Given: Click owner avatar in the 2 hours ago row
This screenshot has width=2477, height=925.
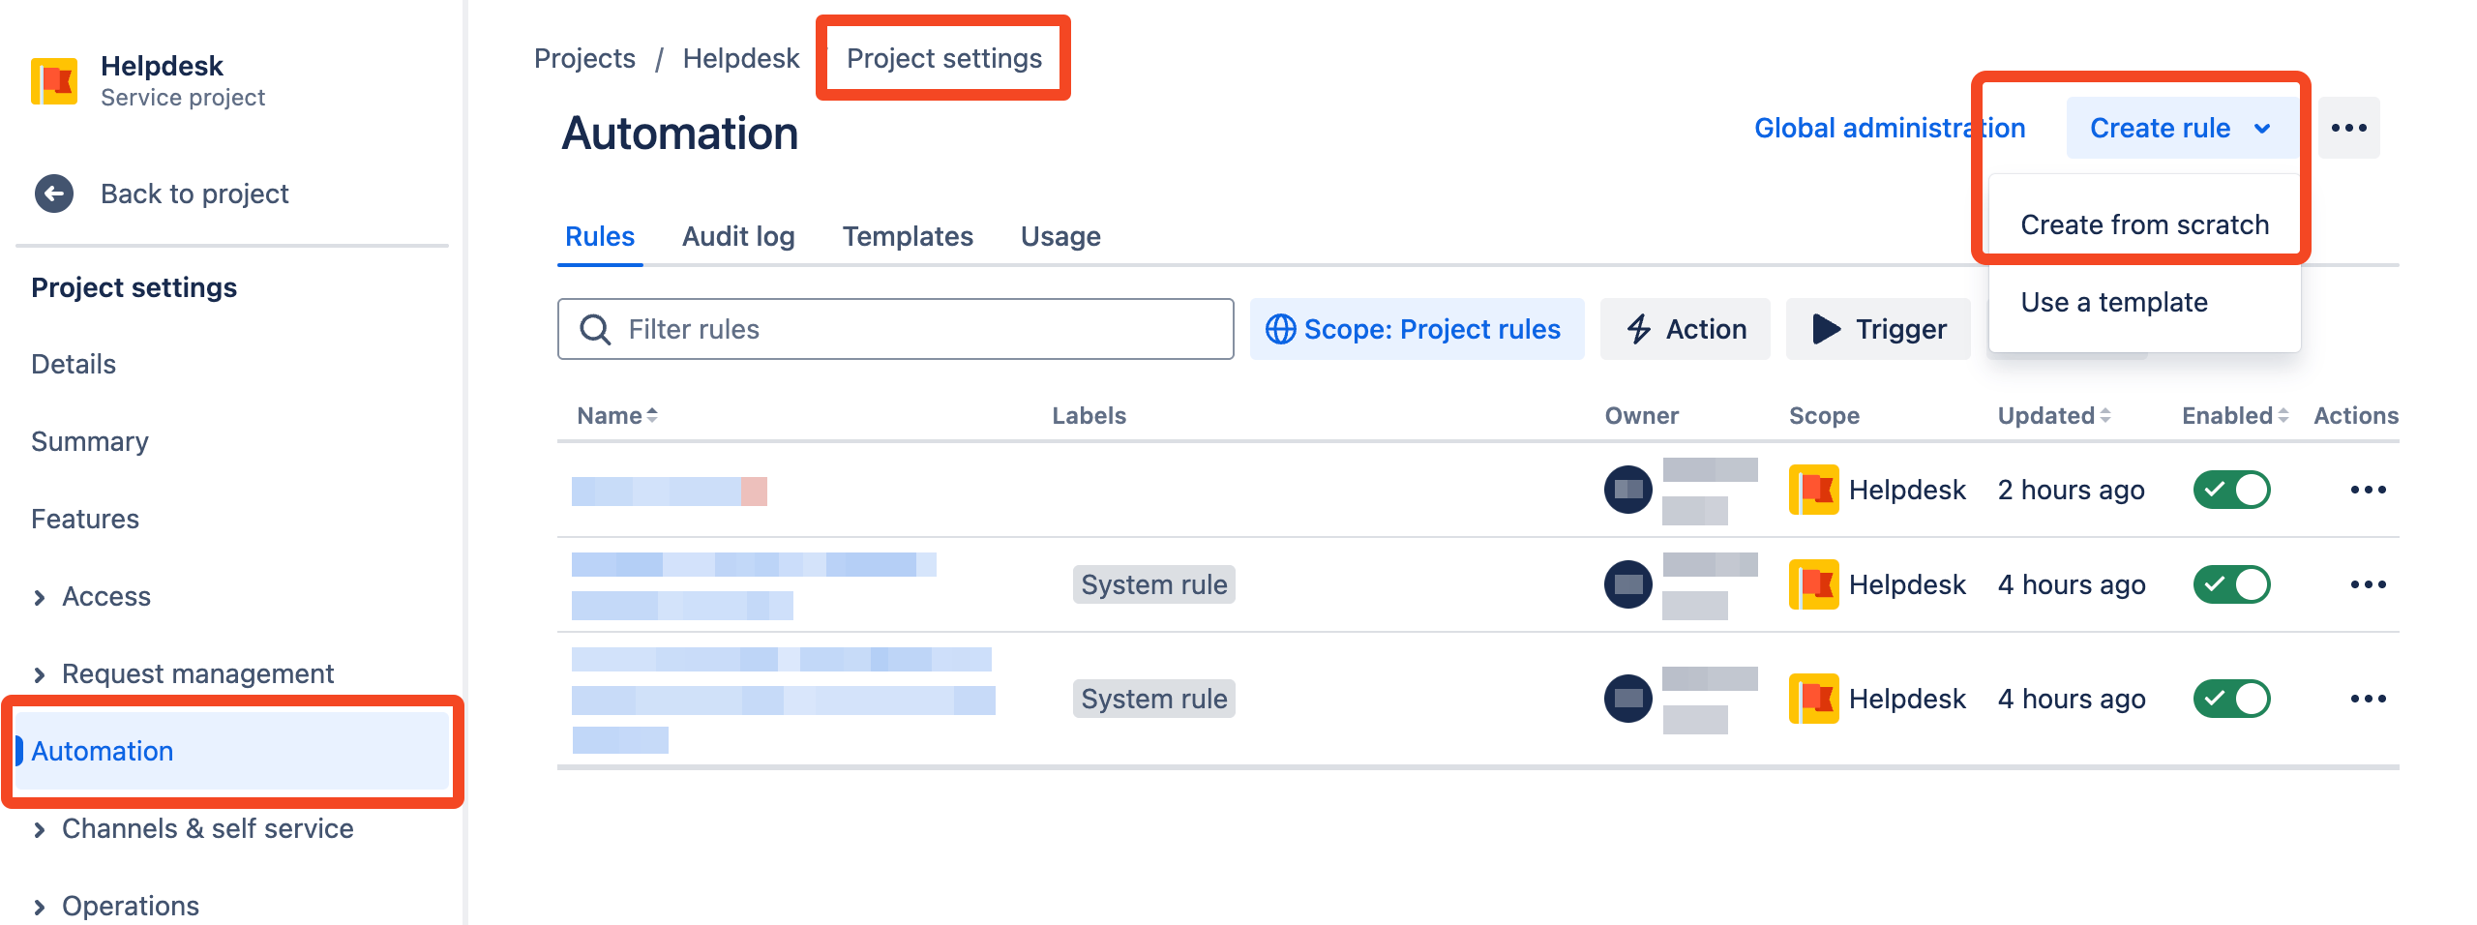Looking at the screenshot, I should click(1628, 490).
